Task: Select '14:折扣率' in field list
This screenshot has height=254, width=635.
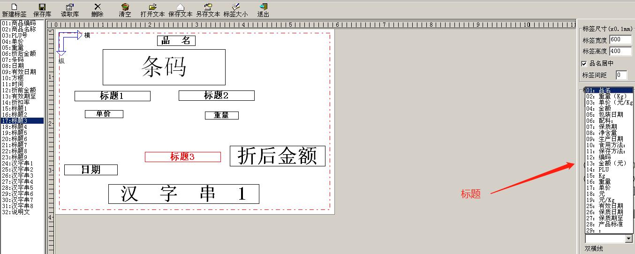Action: pos(22,102)
